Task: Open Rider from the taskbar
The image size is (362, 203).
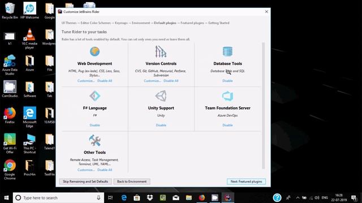Action: pyautogui.click(x=227, y=198)
